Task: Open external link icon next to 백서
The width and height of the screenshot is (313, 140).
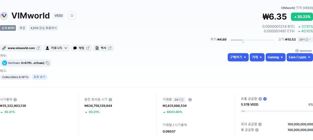Action: click(x=110, y=48)
